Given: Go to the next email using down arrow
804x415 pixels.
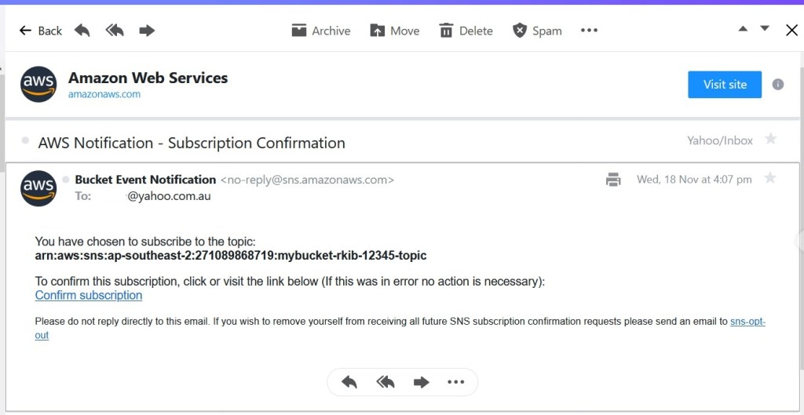Looking at the screenshot, I should [x=765, y=30].
